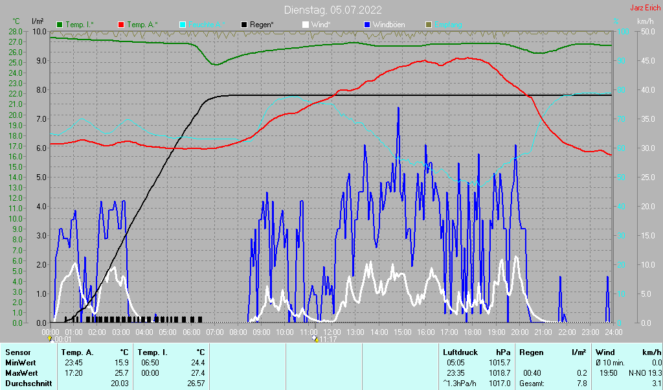Click the 'l/m²' axis unit label at top
Image resolution: width=663 pixels, height=390 pixels.
(x=38, y=21)
